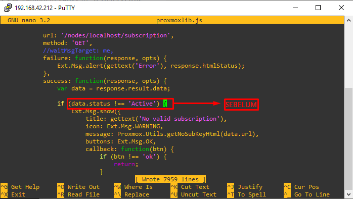Click the ^C Cur Pos shortcut

301,187
